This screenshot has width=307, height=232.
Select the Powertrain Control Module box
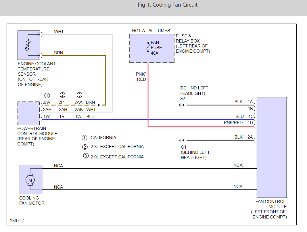point(28,113)
